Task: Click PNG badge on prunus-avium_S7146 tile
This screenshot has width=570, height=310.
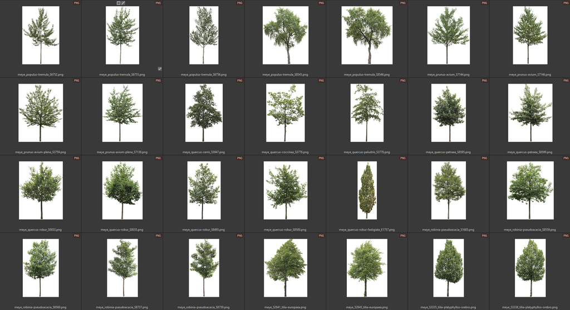Action: coord(566,3)
